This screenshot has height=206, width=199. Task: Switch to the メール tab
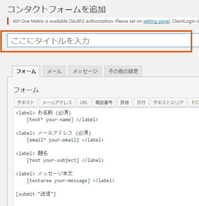tap(54, 71)
